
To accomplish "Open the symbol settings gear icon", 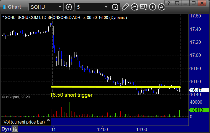I will pos(68,7).
